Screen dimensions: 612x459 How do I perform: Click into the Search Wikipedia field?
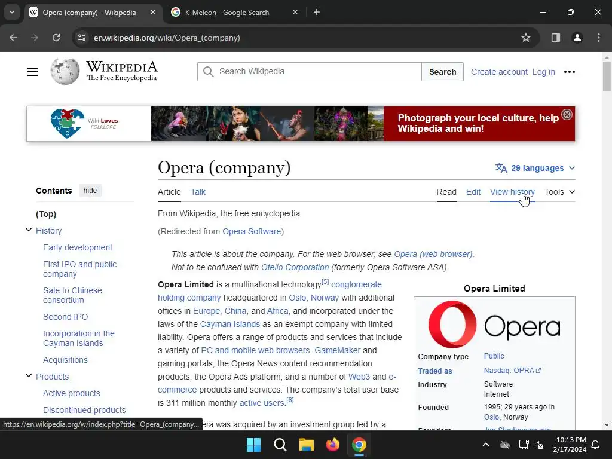point(310,72)
